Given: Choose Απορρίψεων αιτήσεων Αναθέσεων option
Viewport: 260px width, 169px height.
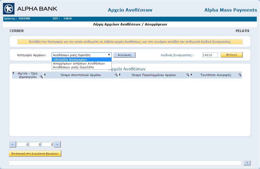Looking at the screenshot, I should tap(82, 63).
